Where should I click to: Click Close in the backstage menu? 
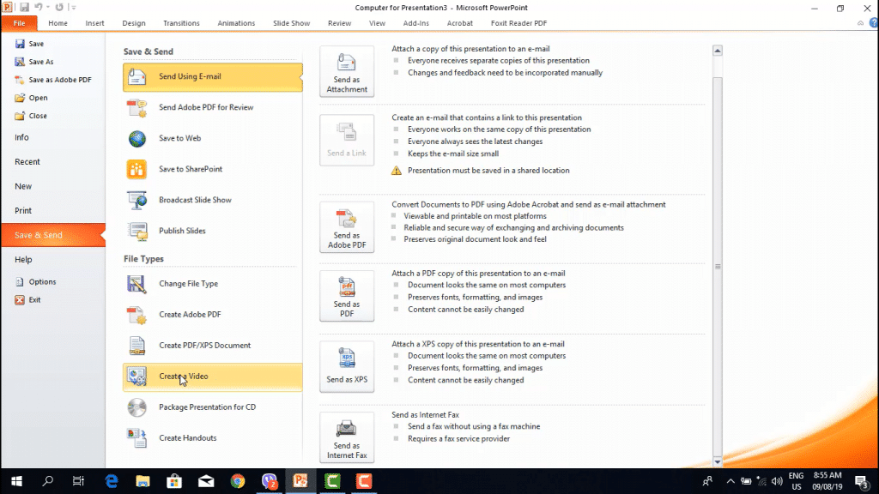coord(32,116)
